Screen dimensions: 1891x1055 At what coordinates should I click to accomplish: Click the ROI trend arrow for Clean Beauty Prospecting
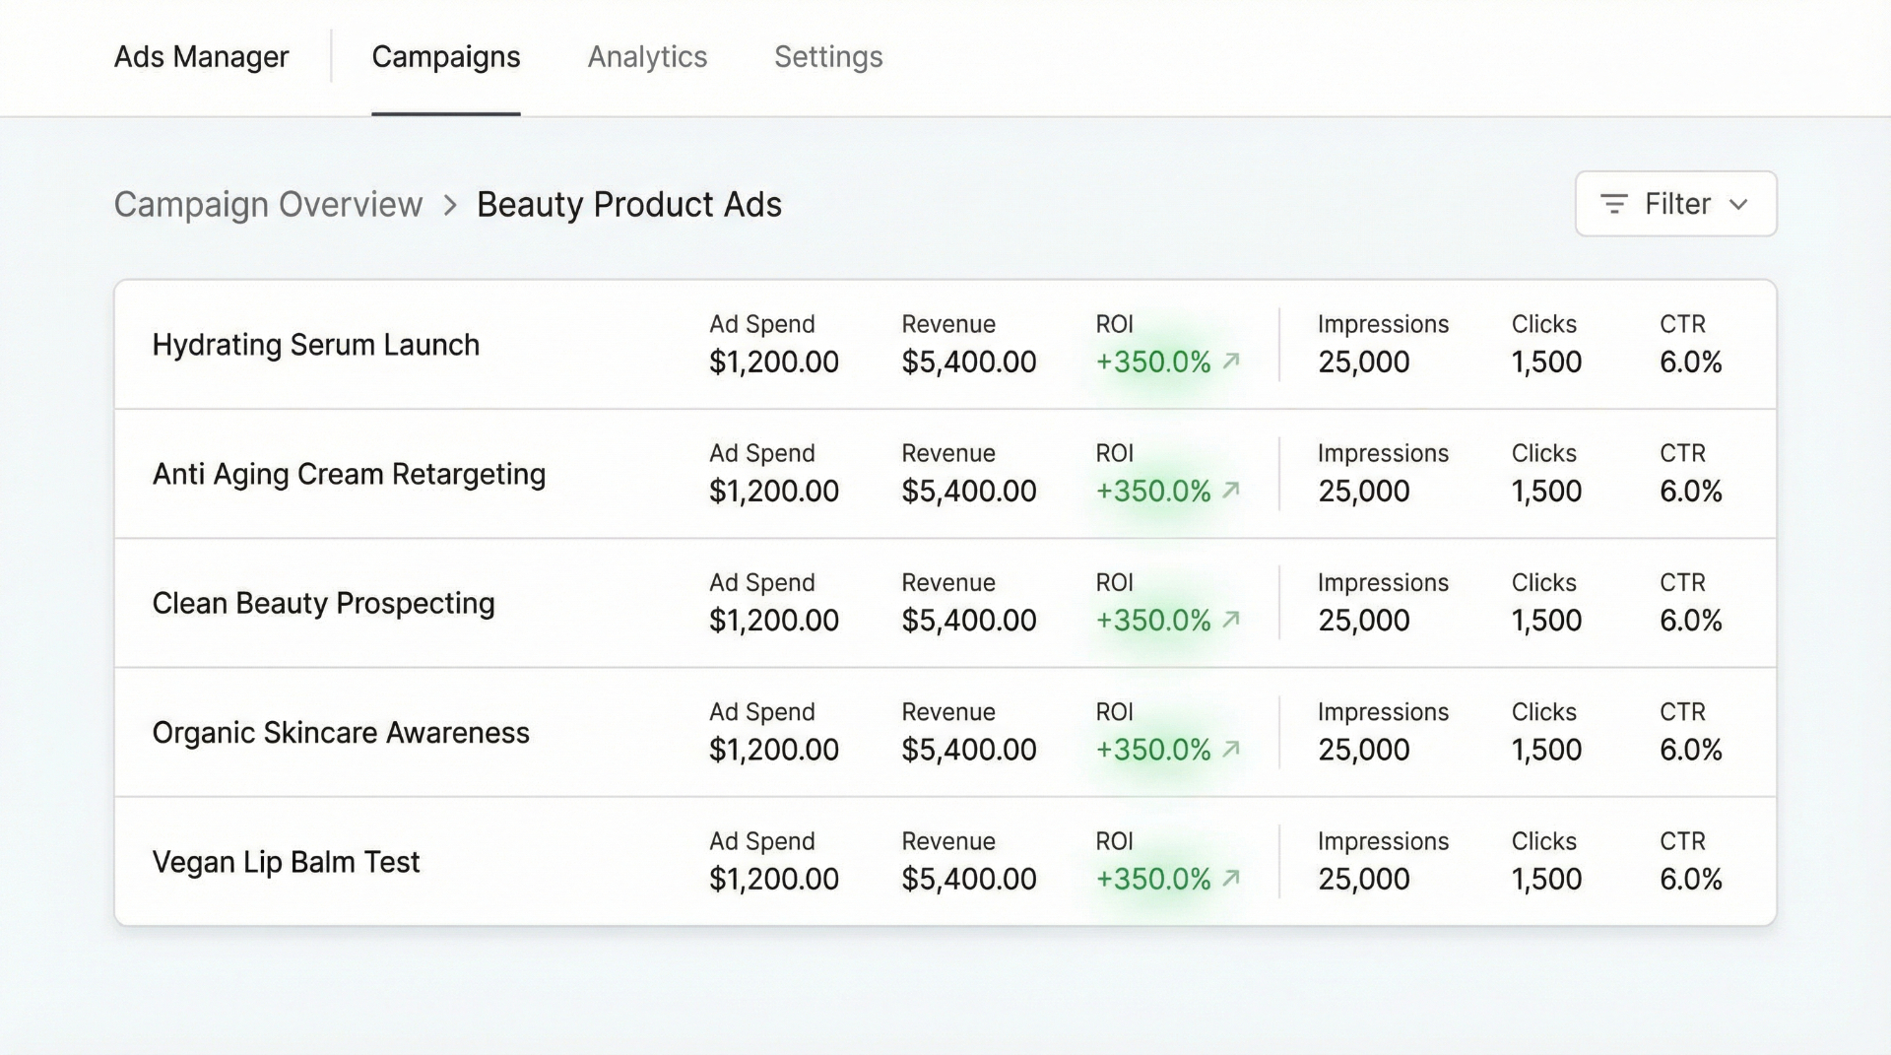(1229, 621)
